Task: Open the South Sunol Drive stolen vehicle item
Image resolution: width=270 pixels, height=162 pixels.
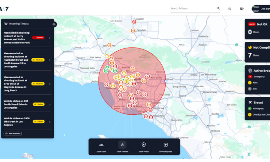Action: (50, 104)
